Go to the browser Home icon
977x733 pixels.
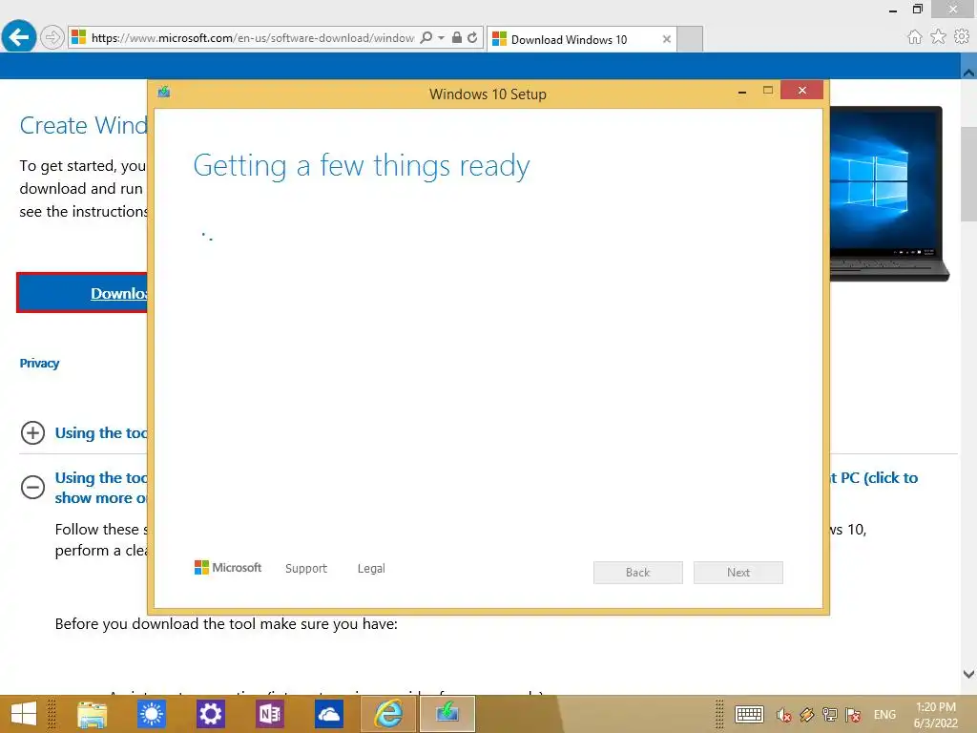914,37
